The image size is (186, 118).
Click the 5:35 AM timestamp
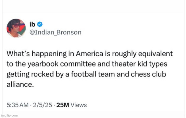point(18,105)
